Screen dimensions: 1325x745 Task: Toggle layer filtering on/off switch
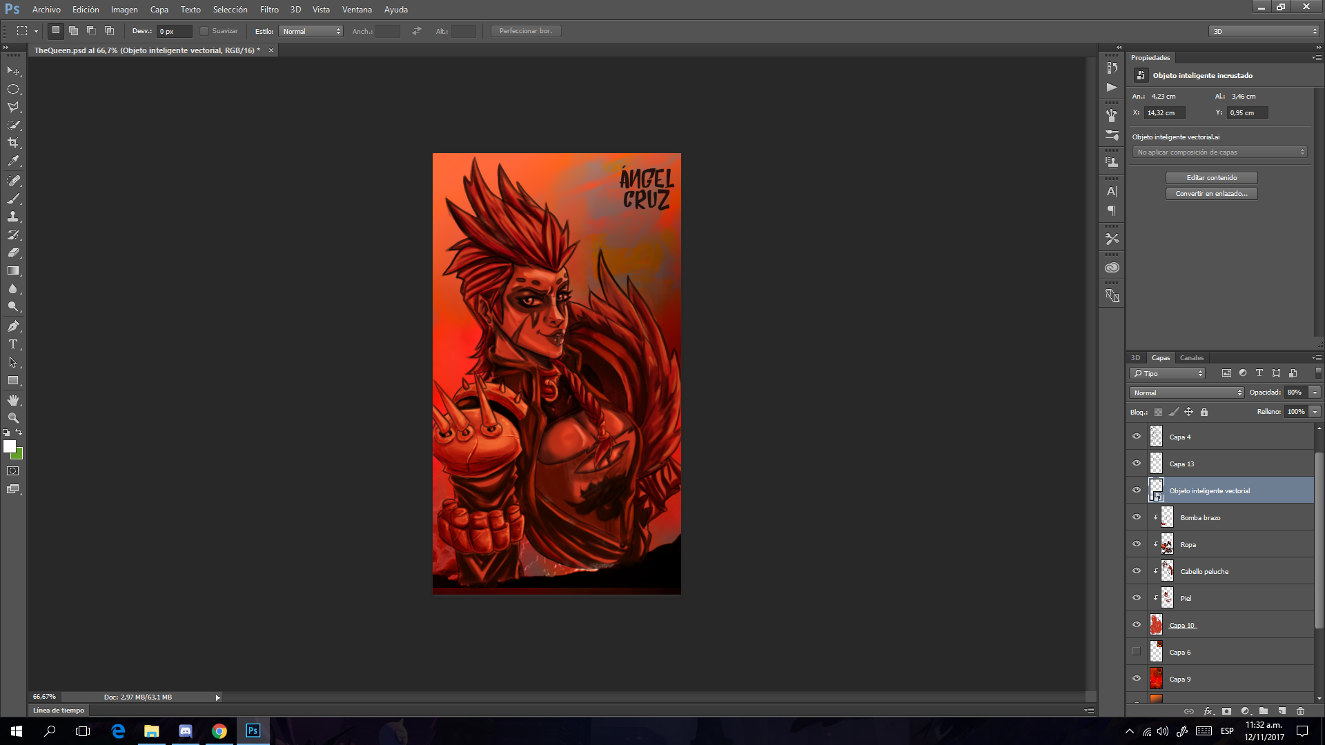coord(1318,373)
